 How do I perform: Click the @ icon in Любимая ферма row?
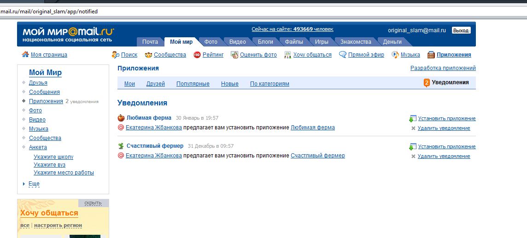coord(121,128)
